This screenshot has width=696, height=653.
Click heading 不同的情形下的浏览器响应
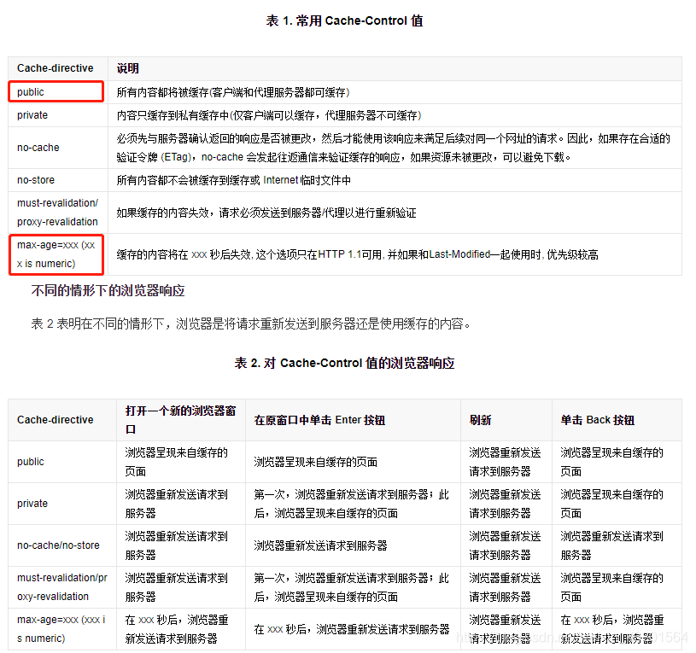[x=108, y=290]
